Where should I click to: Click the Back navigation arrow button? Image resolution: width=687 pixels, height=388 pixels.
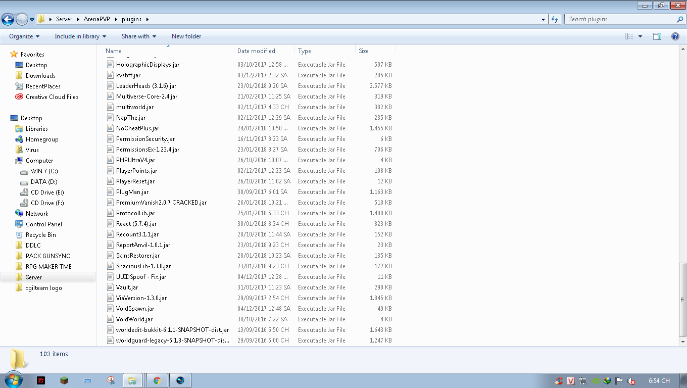8,20
